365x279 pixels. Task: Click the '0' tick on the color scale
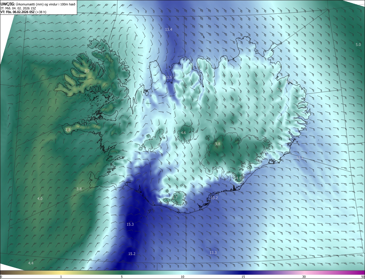click(1, 277)
